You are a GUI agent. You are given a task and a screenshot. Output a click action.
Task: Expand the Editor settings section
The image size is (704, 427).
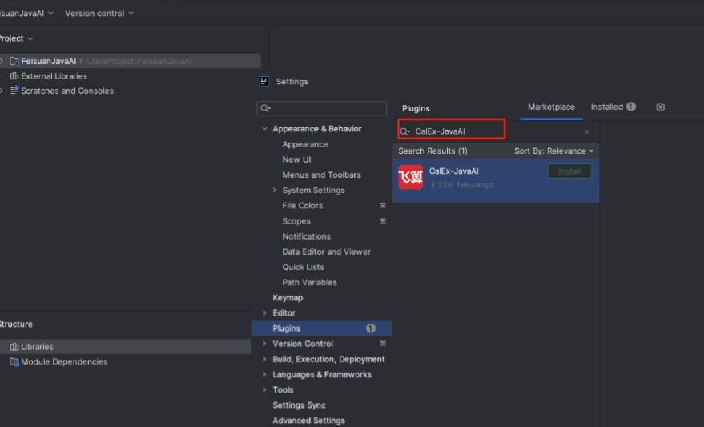(x=264, y=313)
